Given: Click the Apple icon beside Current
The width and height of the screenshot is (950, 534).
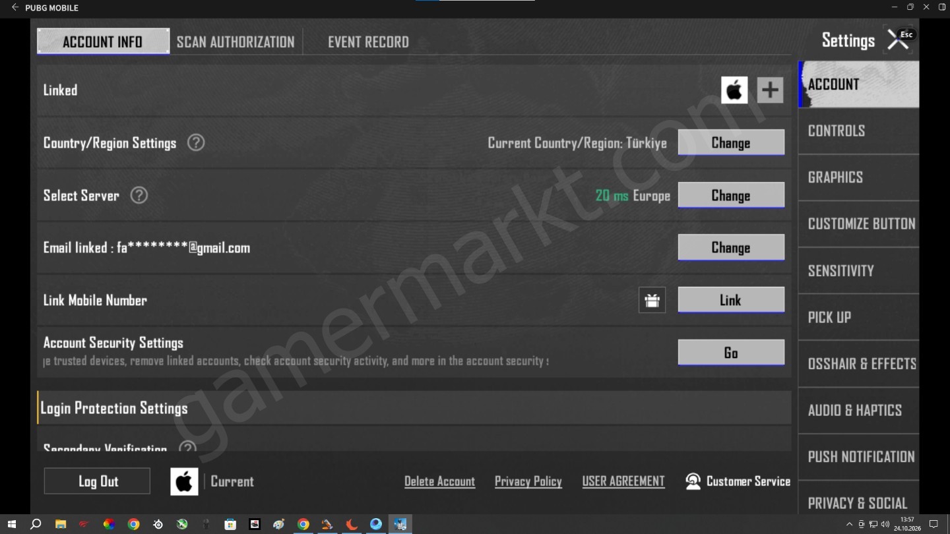Looking at the screenshot, I should point(184,481).
